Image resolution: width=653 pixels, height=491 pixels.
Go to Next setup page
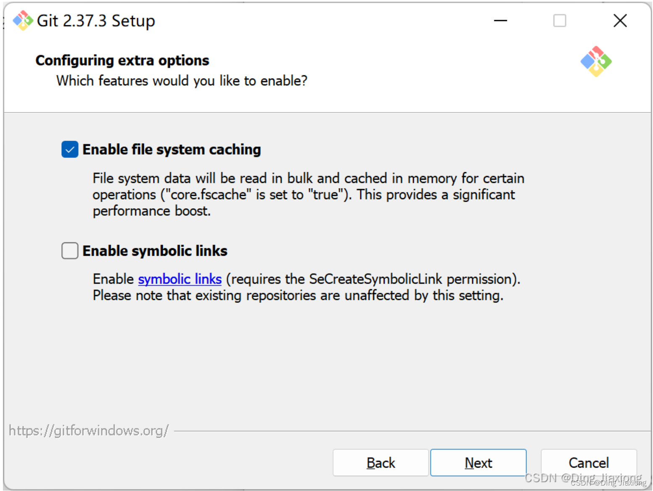[x=478, y=462]
